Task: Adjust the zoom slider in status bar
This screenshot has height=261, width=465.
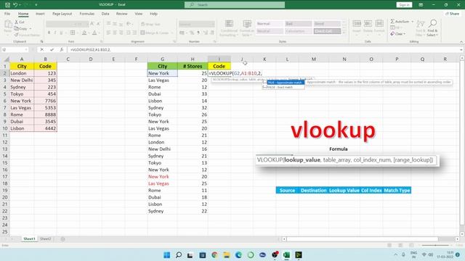Action: click(x=435, y=245)
